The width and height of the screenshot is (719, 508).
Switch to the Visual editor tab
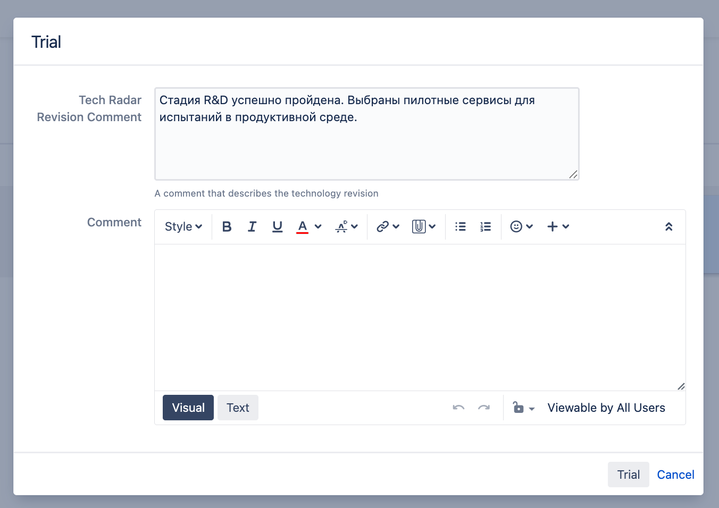click(x=188, y=408)
